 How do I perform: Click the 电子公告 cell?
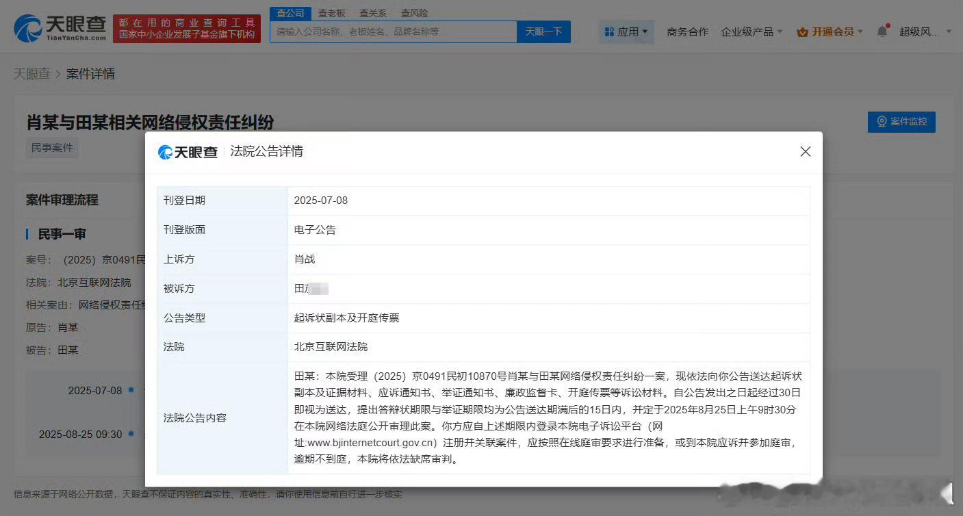click(x=315, y=230)
